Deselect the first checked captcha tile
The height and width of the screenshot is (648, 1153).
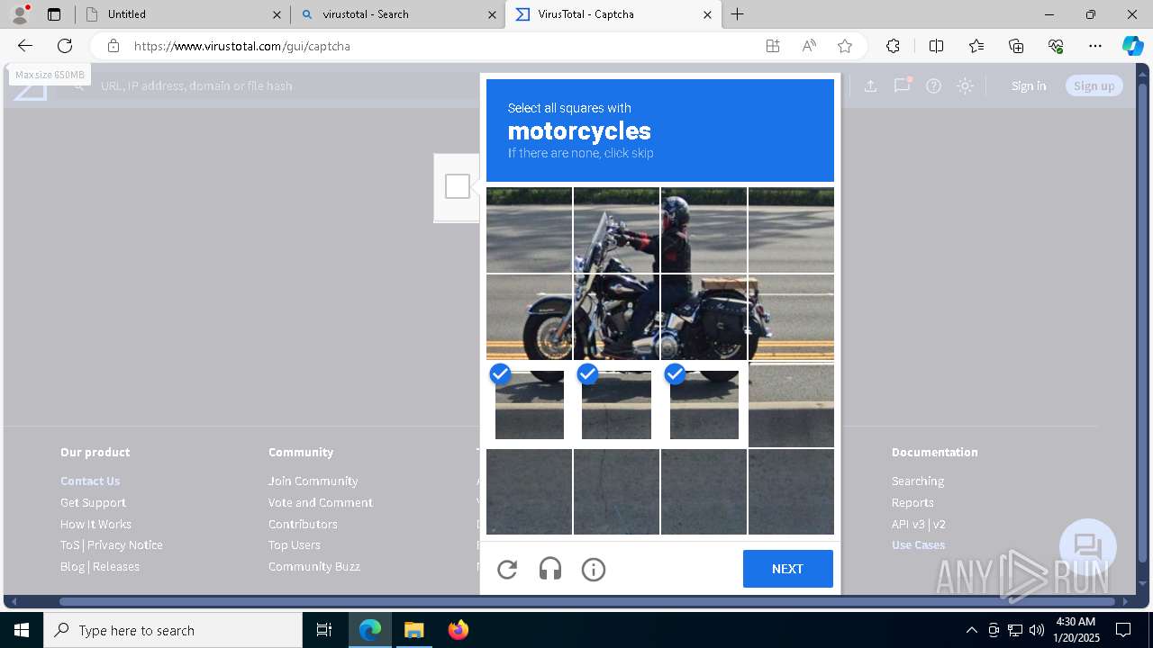tap(529, 404)
